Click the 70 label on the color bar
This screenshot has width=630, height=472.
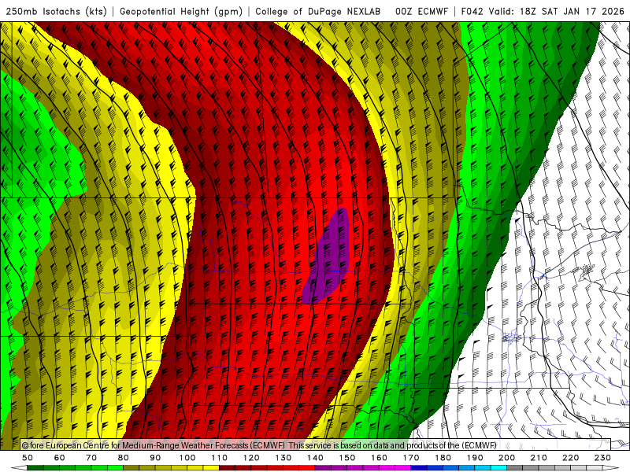point(91,458)
